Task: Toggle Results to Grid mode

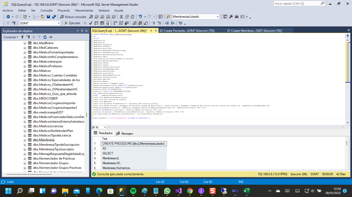Action: tap(140, 23)
